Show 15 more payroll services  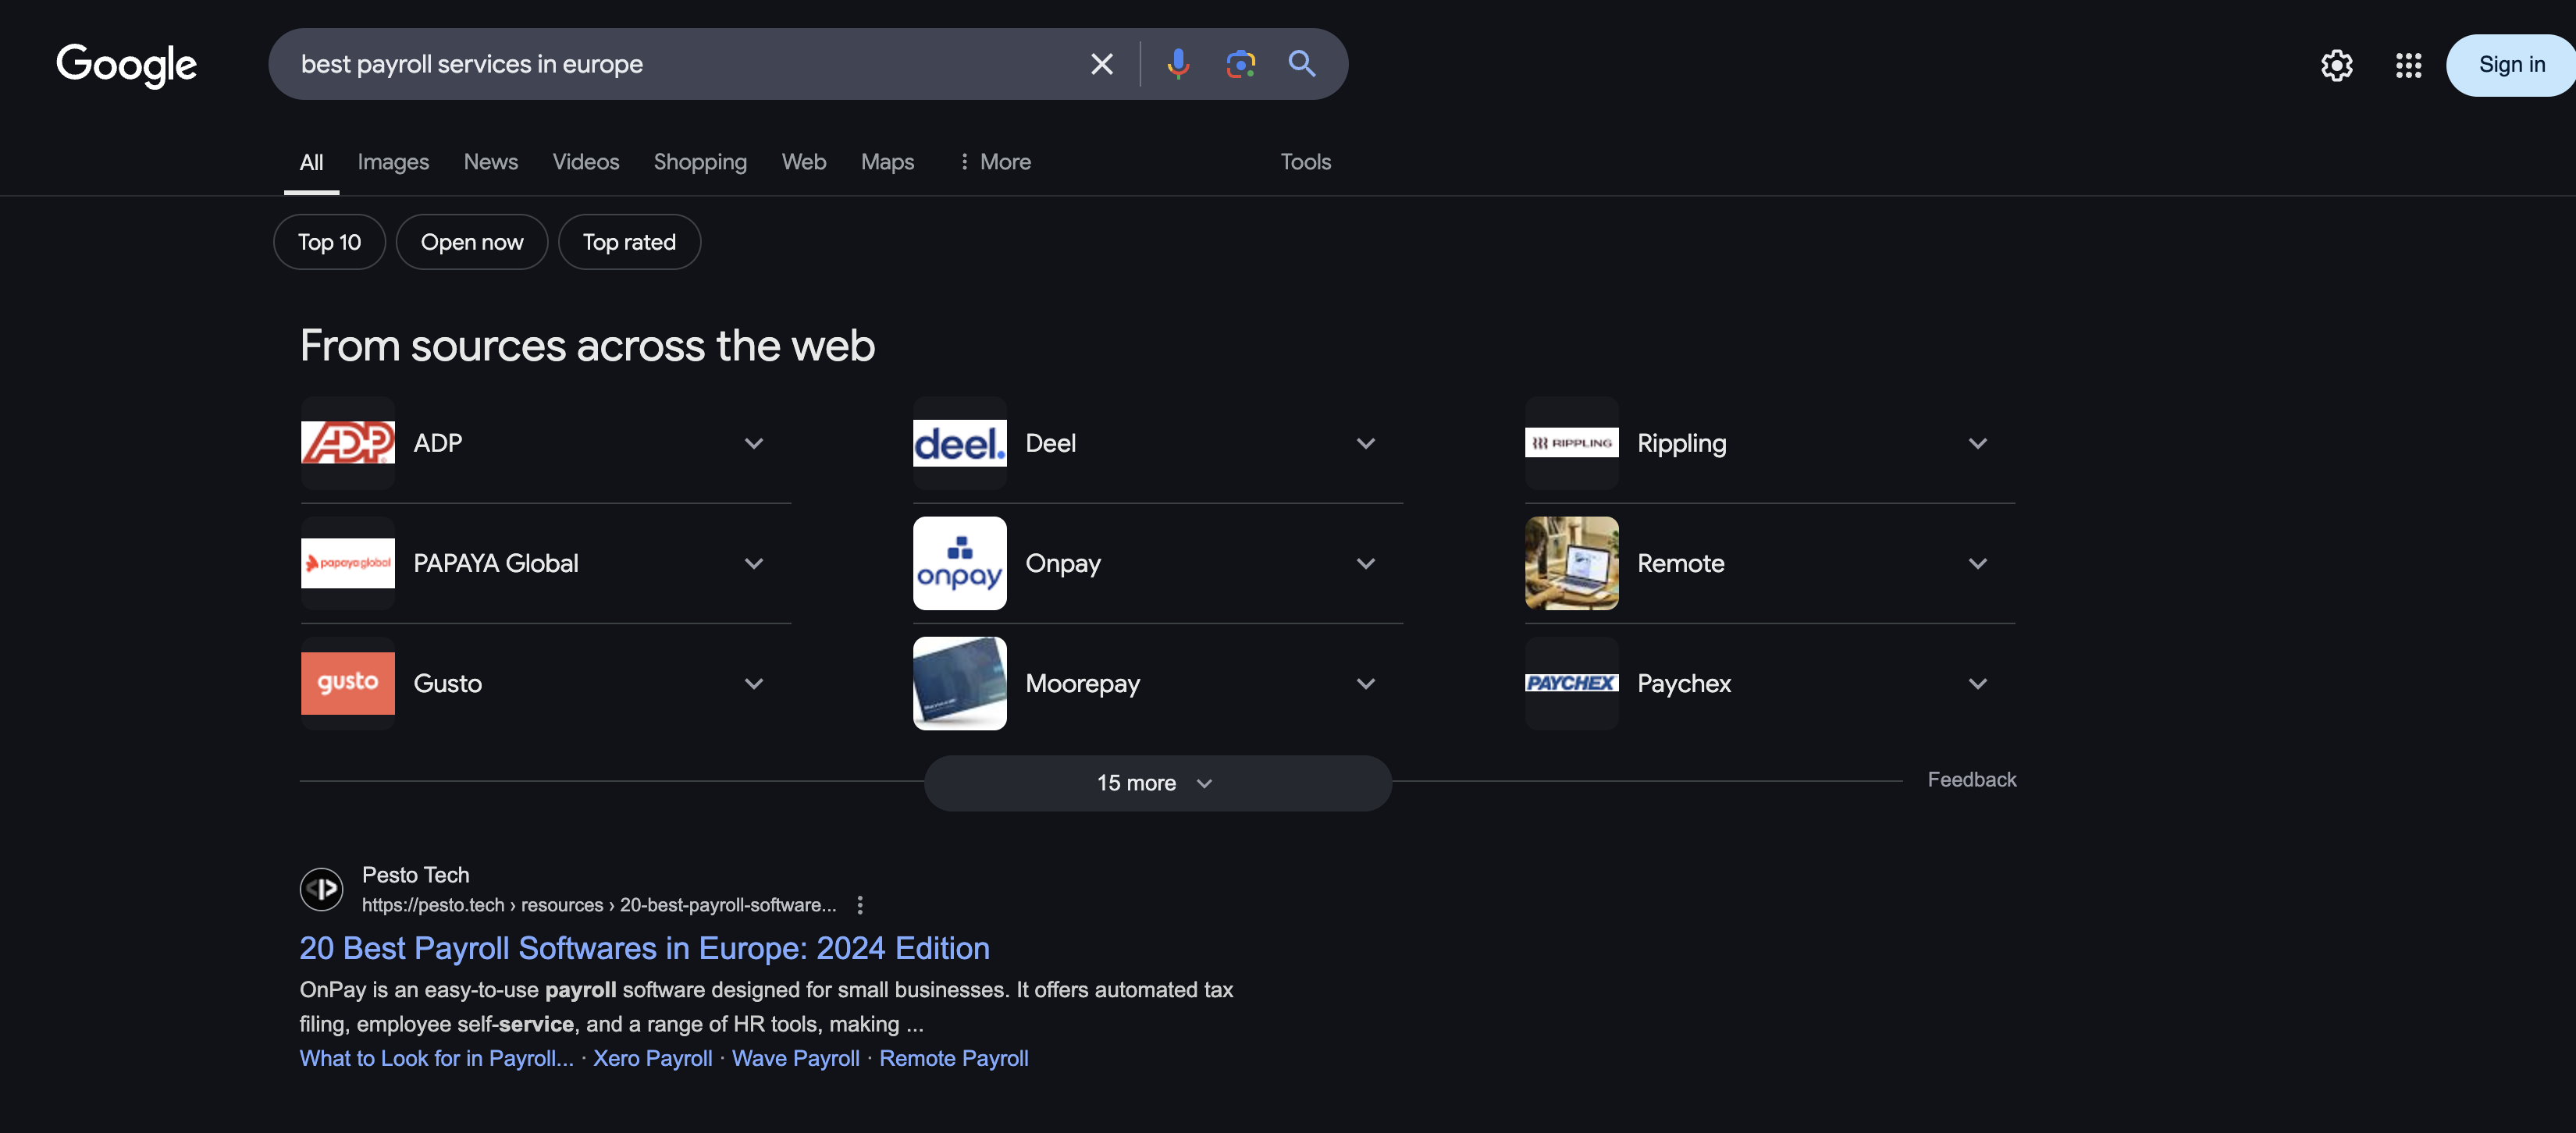[1157, 783]
